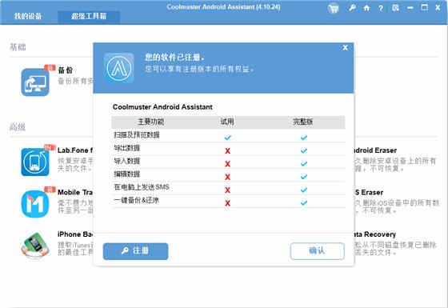Click the feedback icon in title bar
This screenshot has width=448, height=308.
pos(395,8)
